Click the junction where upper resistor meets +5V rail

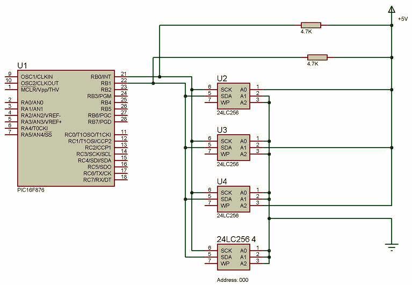392,25
